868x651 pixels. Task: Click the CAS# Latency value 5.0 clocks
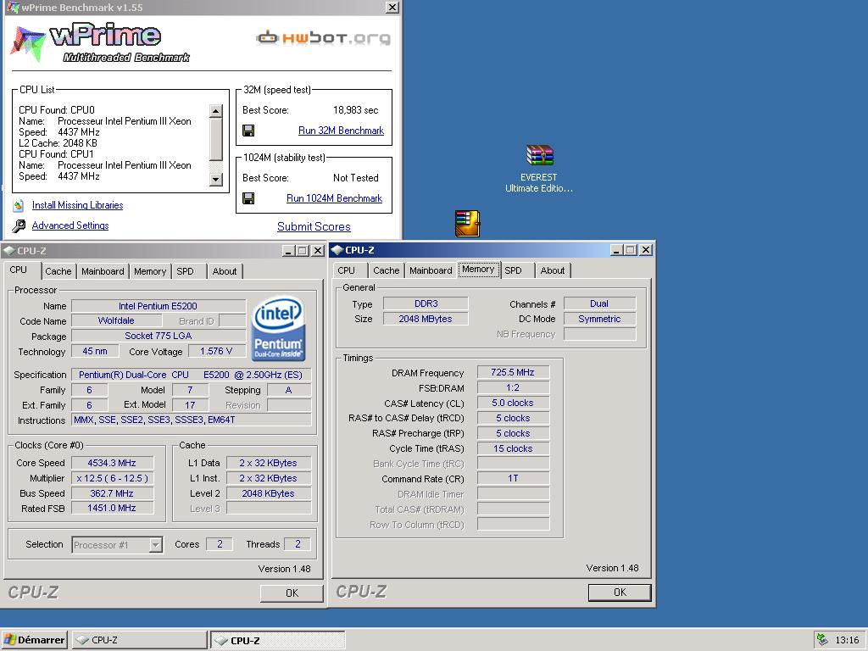click(x=513, y=403)
